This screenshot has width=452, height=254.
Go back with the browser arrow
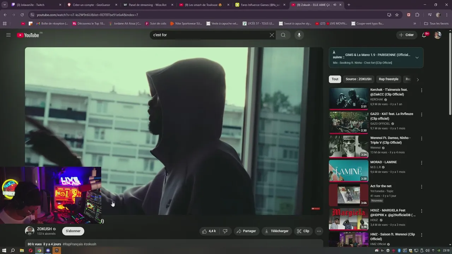pos(5,15)
